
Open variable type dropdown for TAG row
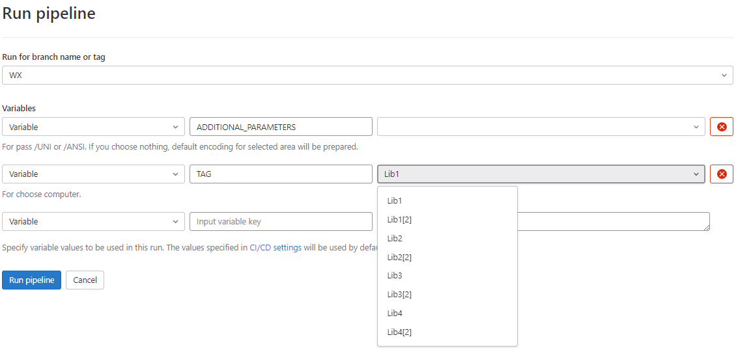pyautogui.click(x=93, y=174)
